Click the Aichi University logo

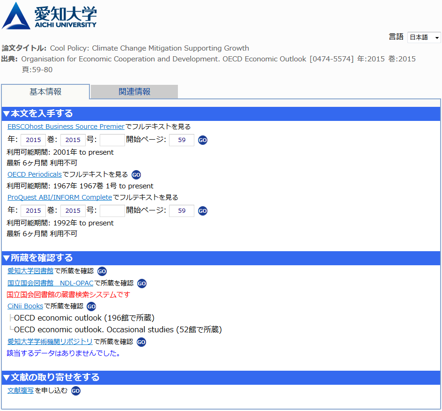[49, 15]
